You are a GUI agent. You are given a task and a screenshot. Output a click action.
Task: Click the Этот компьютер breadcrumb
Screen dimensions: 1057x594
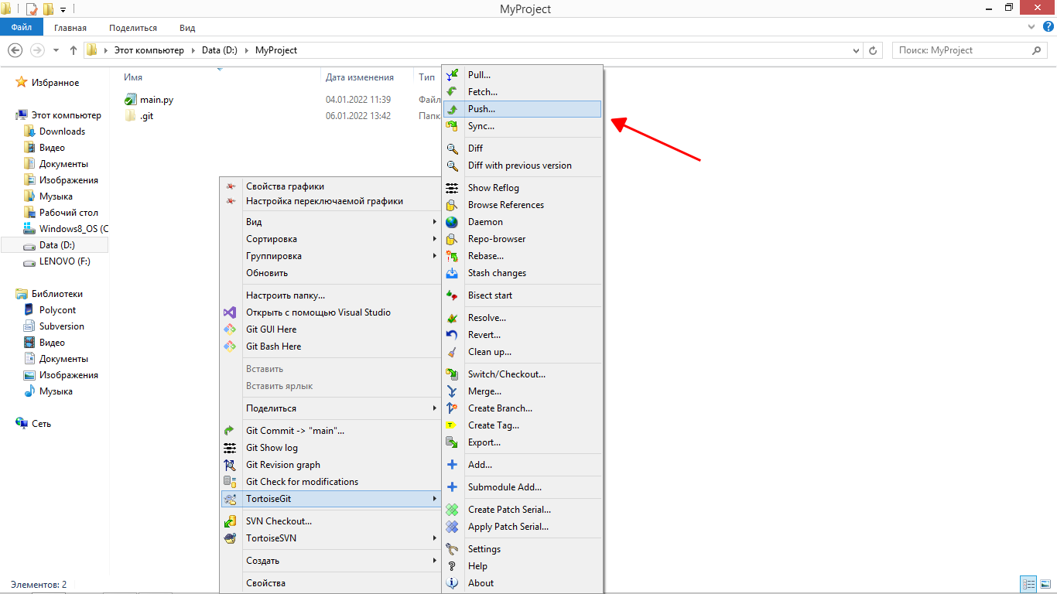coord(149,50)
